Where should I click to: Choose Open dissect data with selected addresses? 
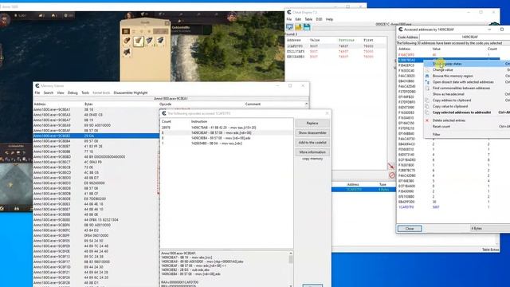tap(463, 82)
